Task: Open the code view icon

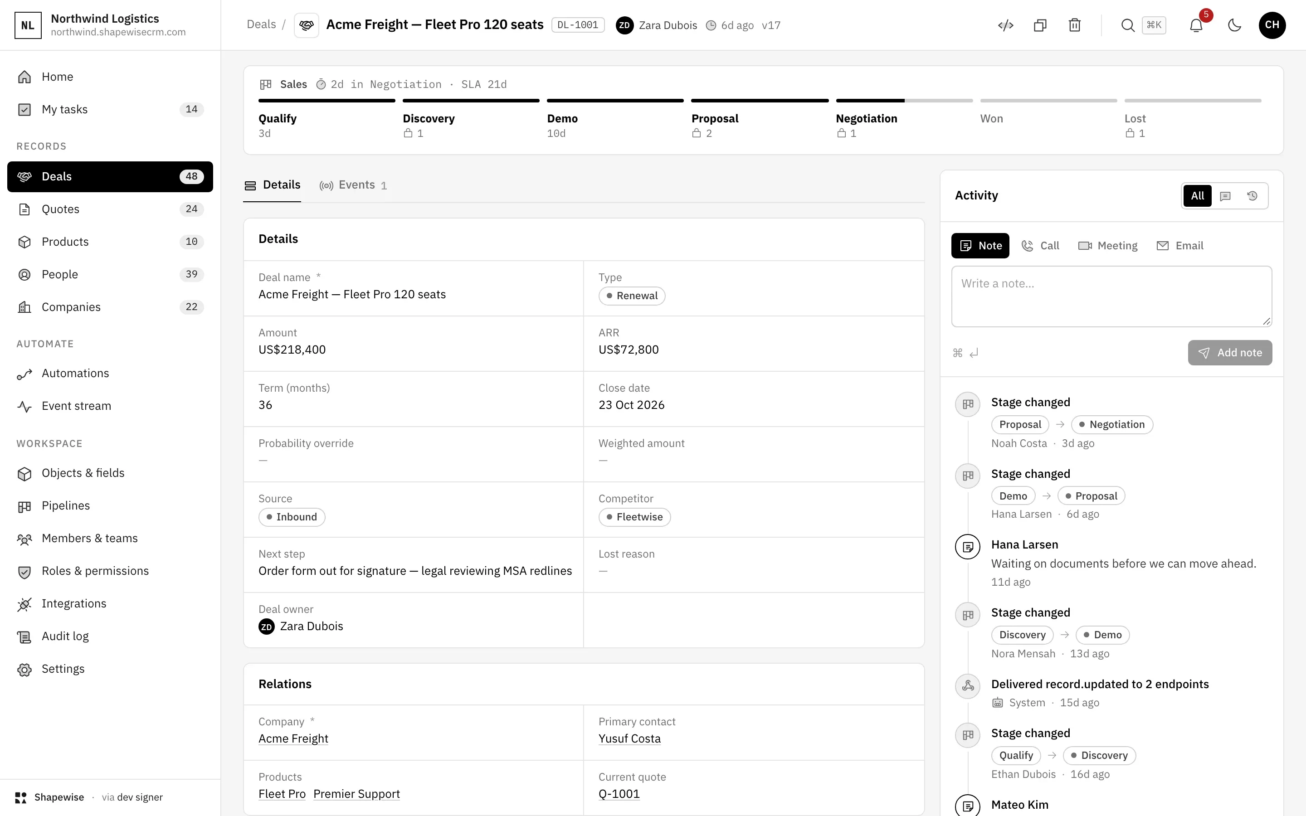Action: (1005, 25)
